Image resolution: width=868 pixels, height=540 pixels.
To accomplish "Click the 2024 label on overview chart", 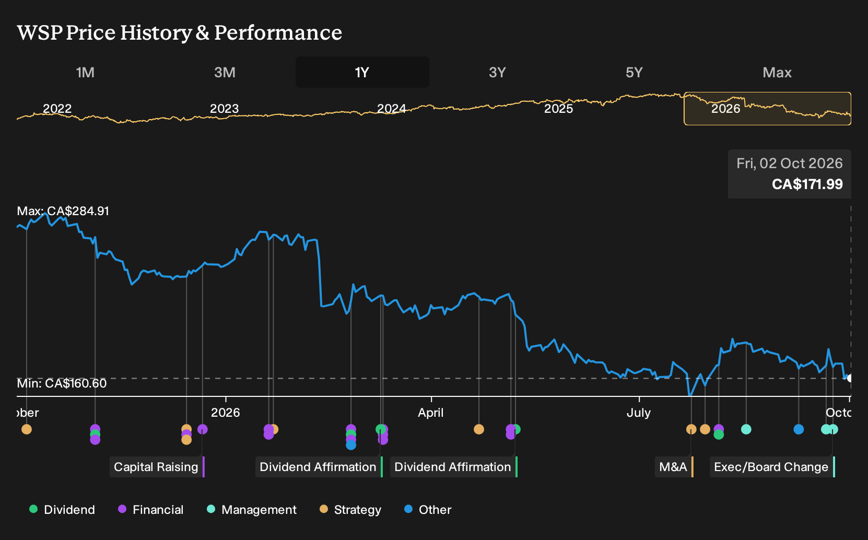I will tap(392, 109).
